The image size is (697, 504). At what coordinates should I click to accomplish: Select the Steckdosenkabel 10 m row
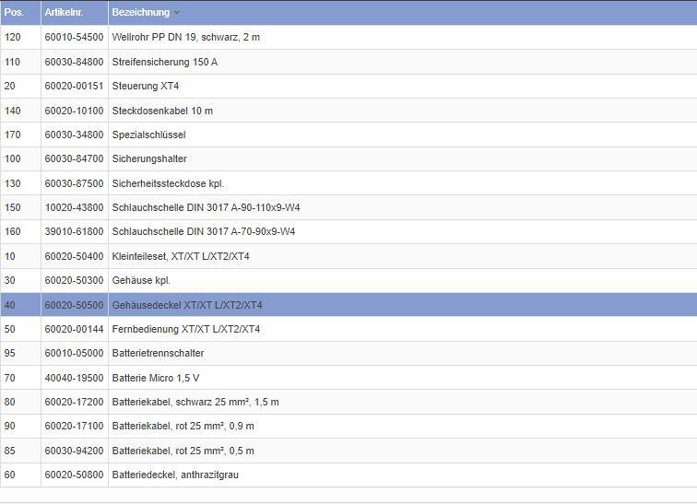(162, 111)
